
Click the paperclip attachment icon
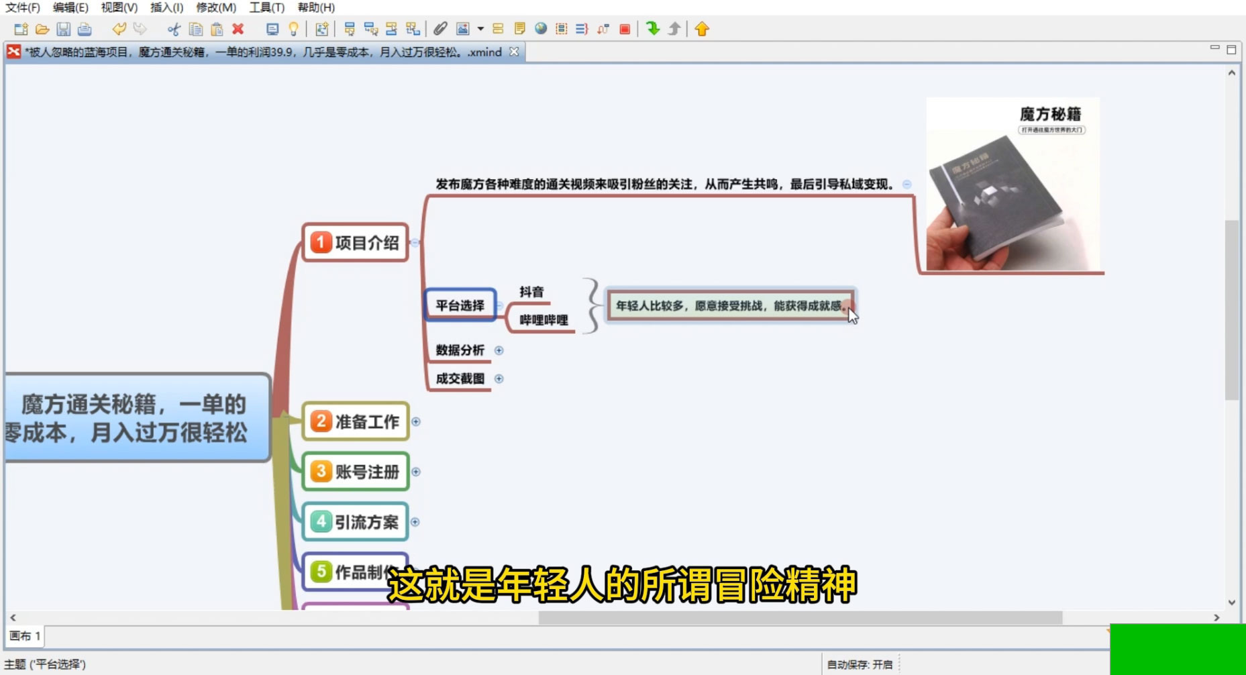coord(440,29)
